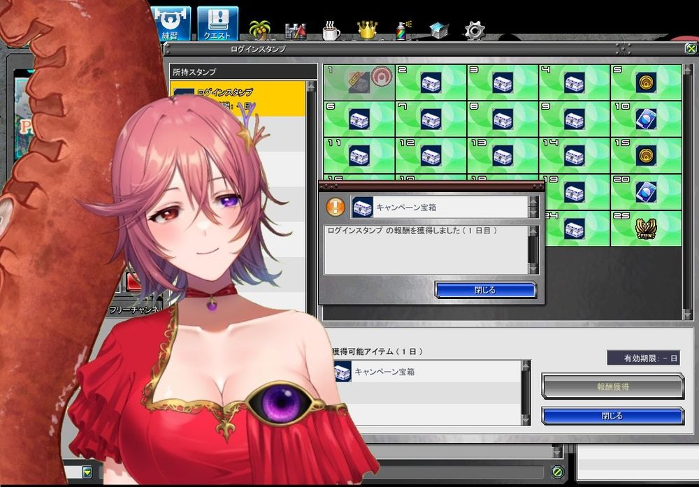Select day 13 treasure chest reward
Image resolution: width=699 pixels, height=487 pixels.
tap(503, 156)
